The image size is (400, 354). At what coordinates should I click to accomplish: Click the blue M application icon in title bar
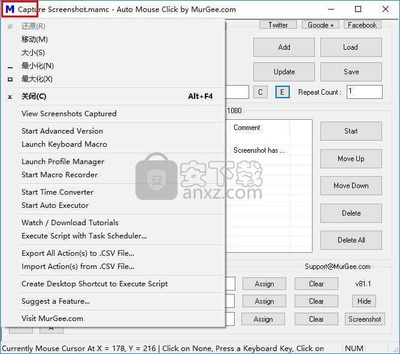10,9
